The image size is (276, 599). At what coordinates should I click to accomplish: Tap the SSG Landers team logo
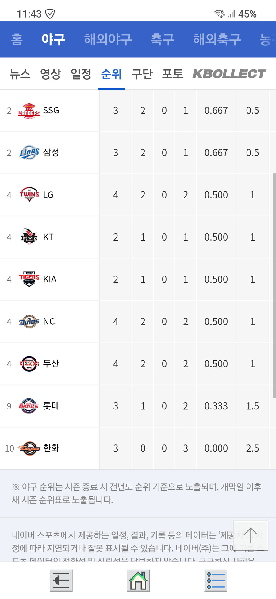(29, 111)
